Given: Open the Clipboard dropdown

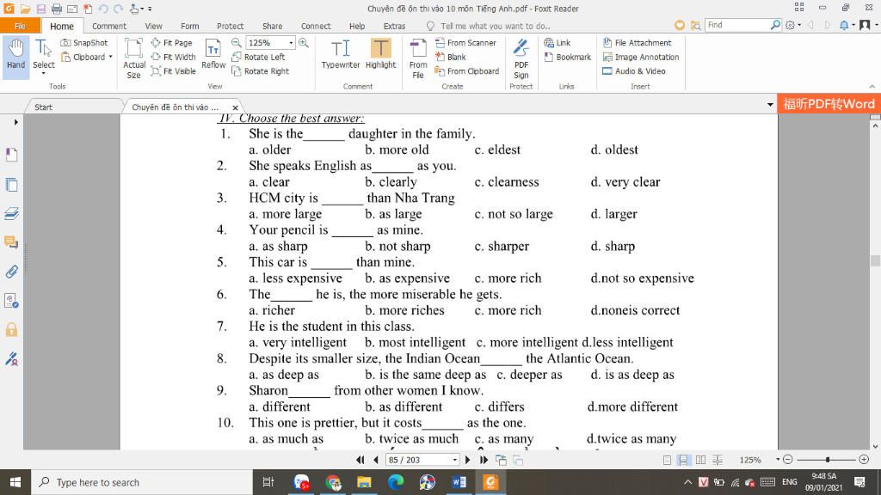Looking at the screenshot, I should pos(87,57).
